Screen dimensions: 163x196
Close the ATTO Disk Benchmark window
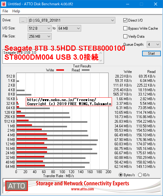156,4
